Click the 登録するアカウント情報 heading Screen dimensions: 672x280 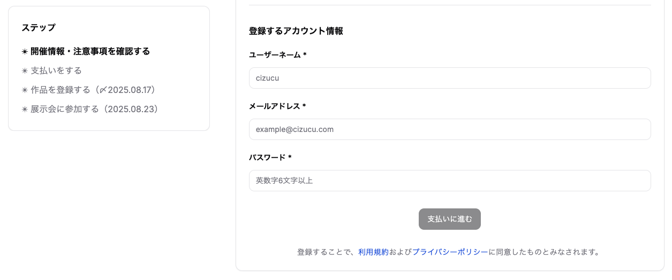[296, 31]
